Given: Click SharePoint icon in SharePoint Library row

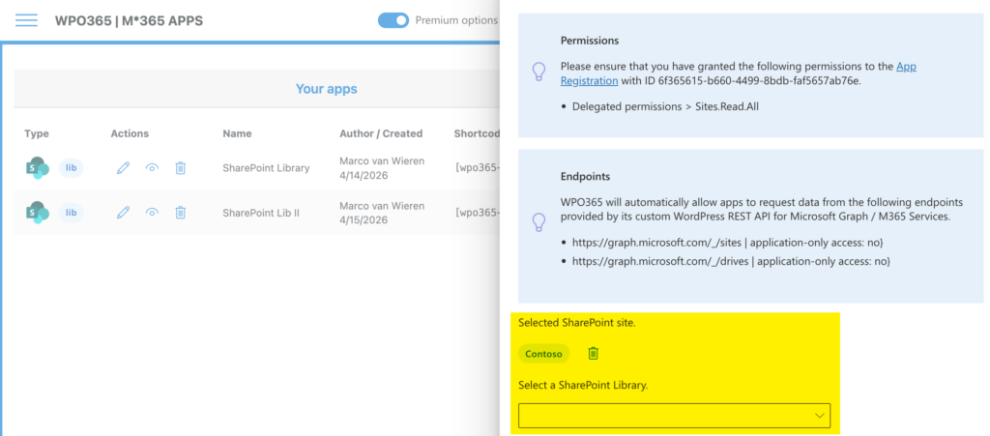Looking at the screenshot, I should (38, 168).
